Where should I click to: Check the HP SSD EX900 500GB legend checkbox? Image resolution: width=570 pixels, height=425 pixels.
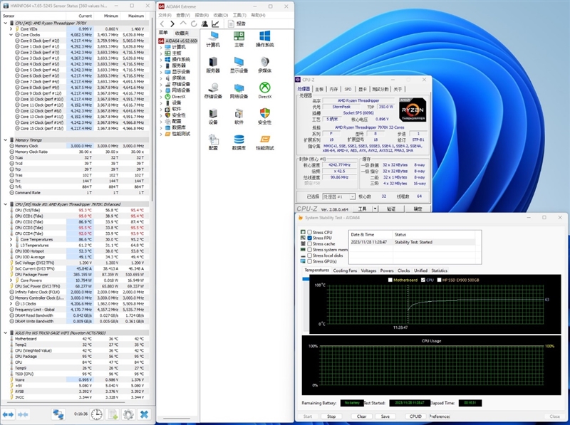439,280
